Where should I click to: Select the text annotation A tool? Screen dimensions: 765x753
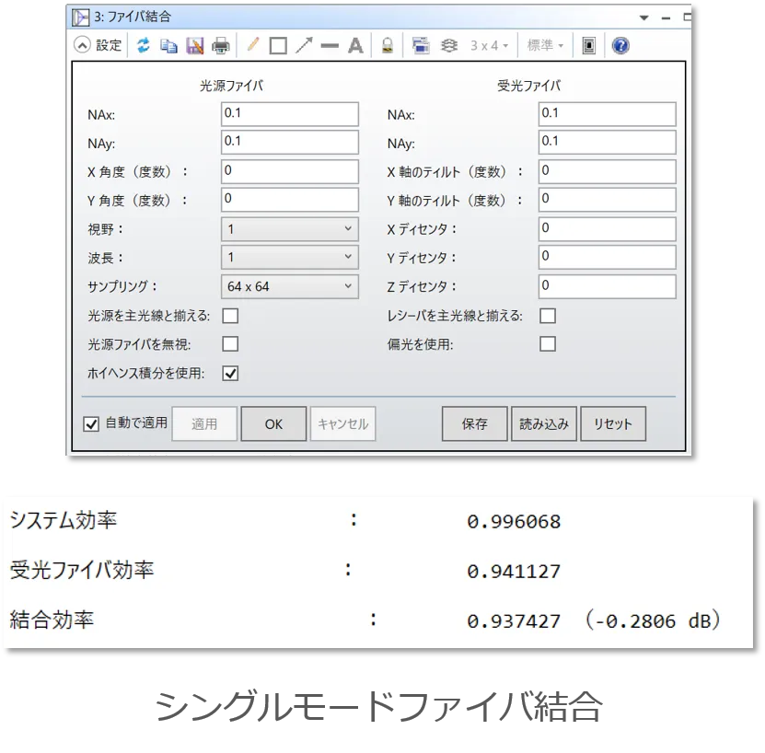(355, 46)
